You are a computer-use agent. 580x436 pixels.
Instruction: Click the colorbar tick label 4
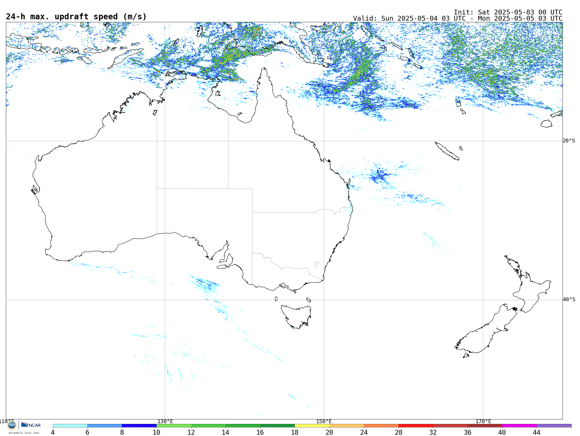click(53, 433)
